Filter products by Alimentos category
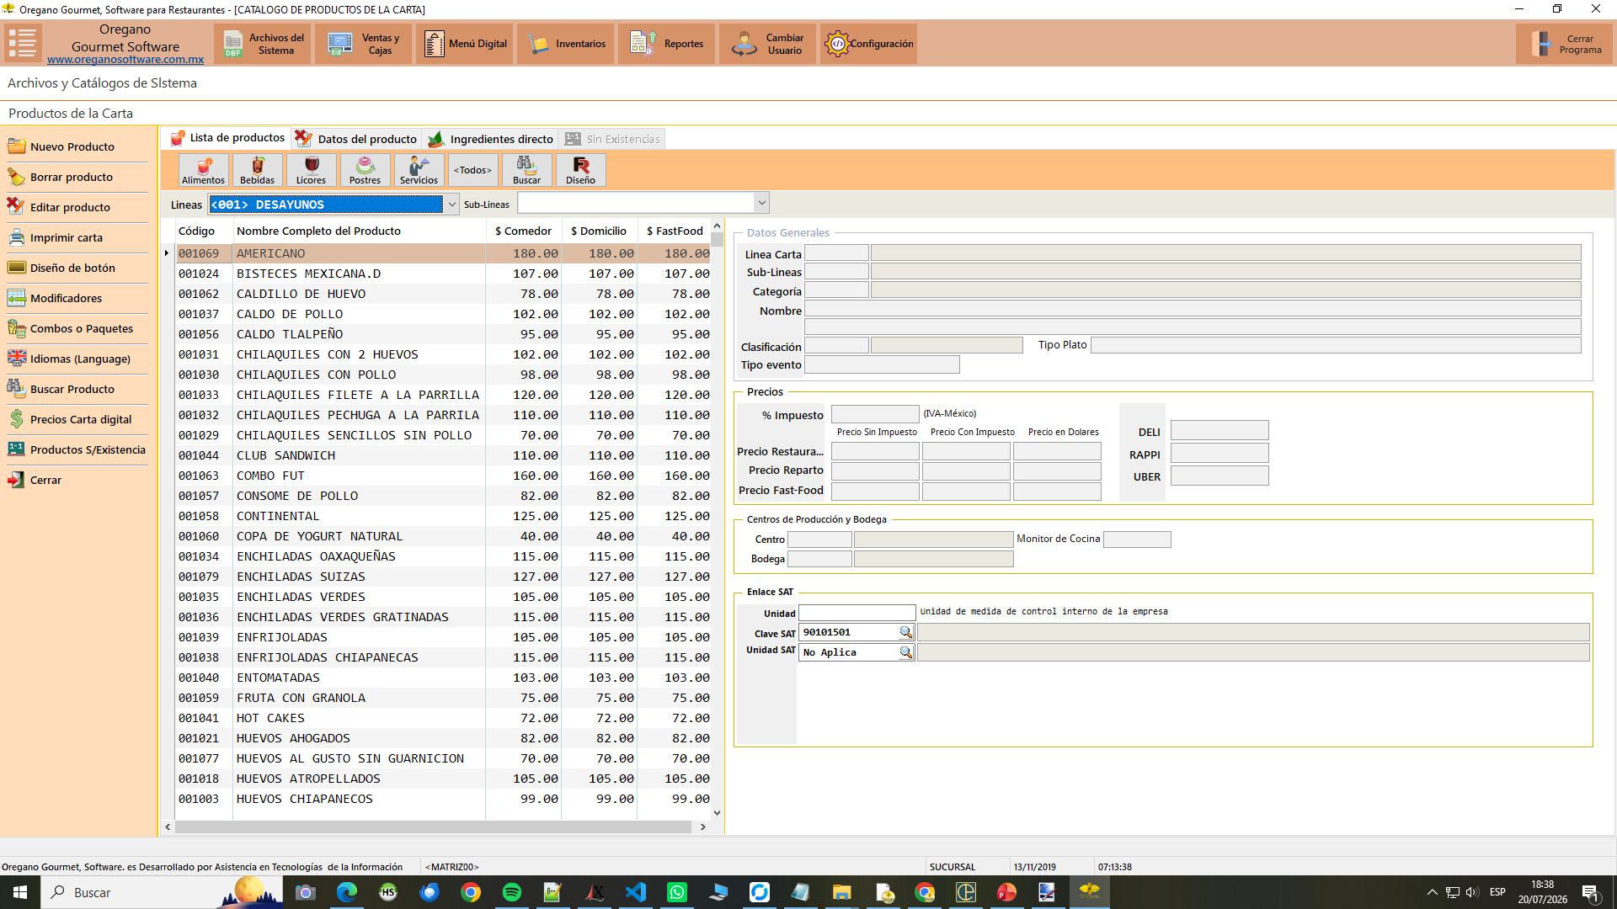The height and width of the screenshot is (909, 1617). (204, 170)
